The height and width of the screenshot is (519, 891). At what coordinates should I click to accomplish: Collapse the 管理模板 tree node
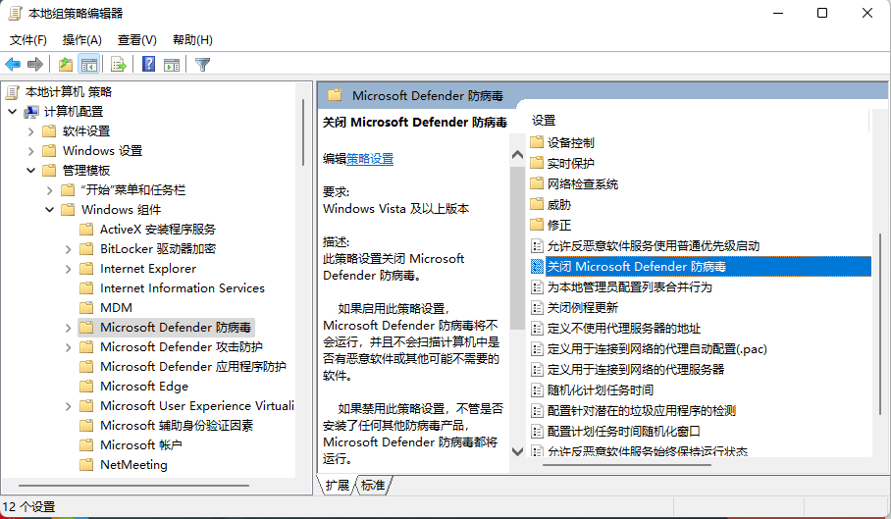tap(30, 171)
